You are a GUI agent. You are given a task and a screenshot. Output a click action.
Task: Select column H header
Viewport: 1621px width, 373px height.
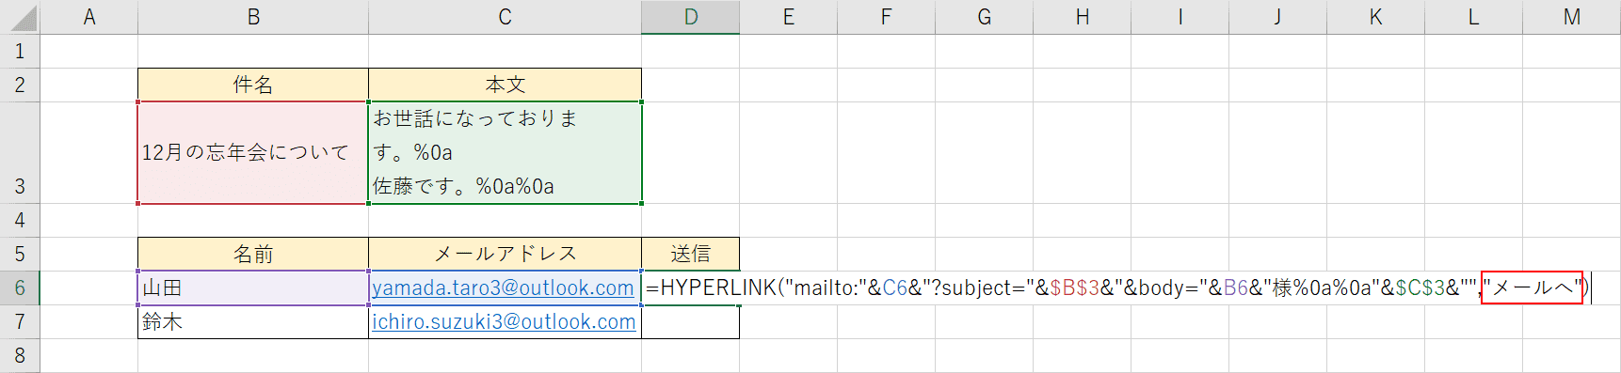coord(1083,17)
